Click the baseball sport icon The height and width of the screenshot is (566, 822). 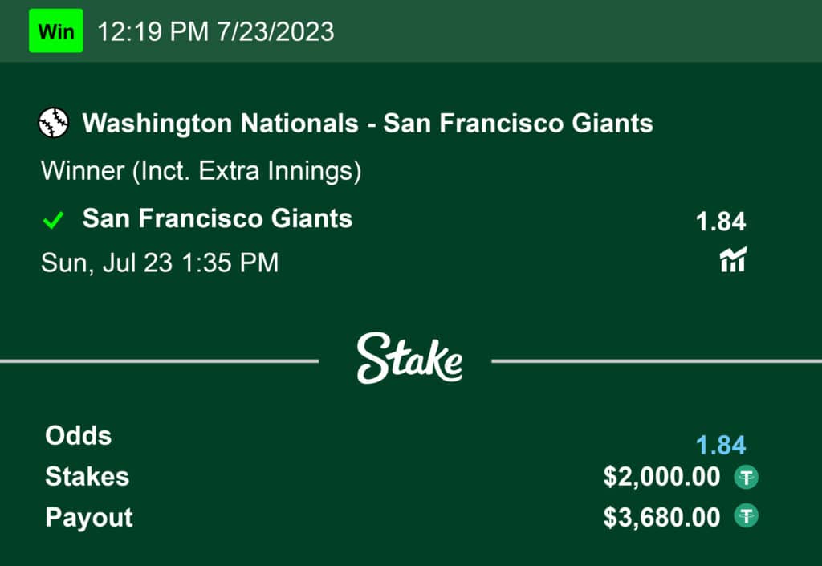click(54, 124)
